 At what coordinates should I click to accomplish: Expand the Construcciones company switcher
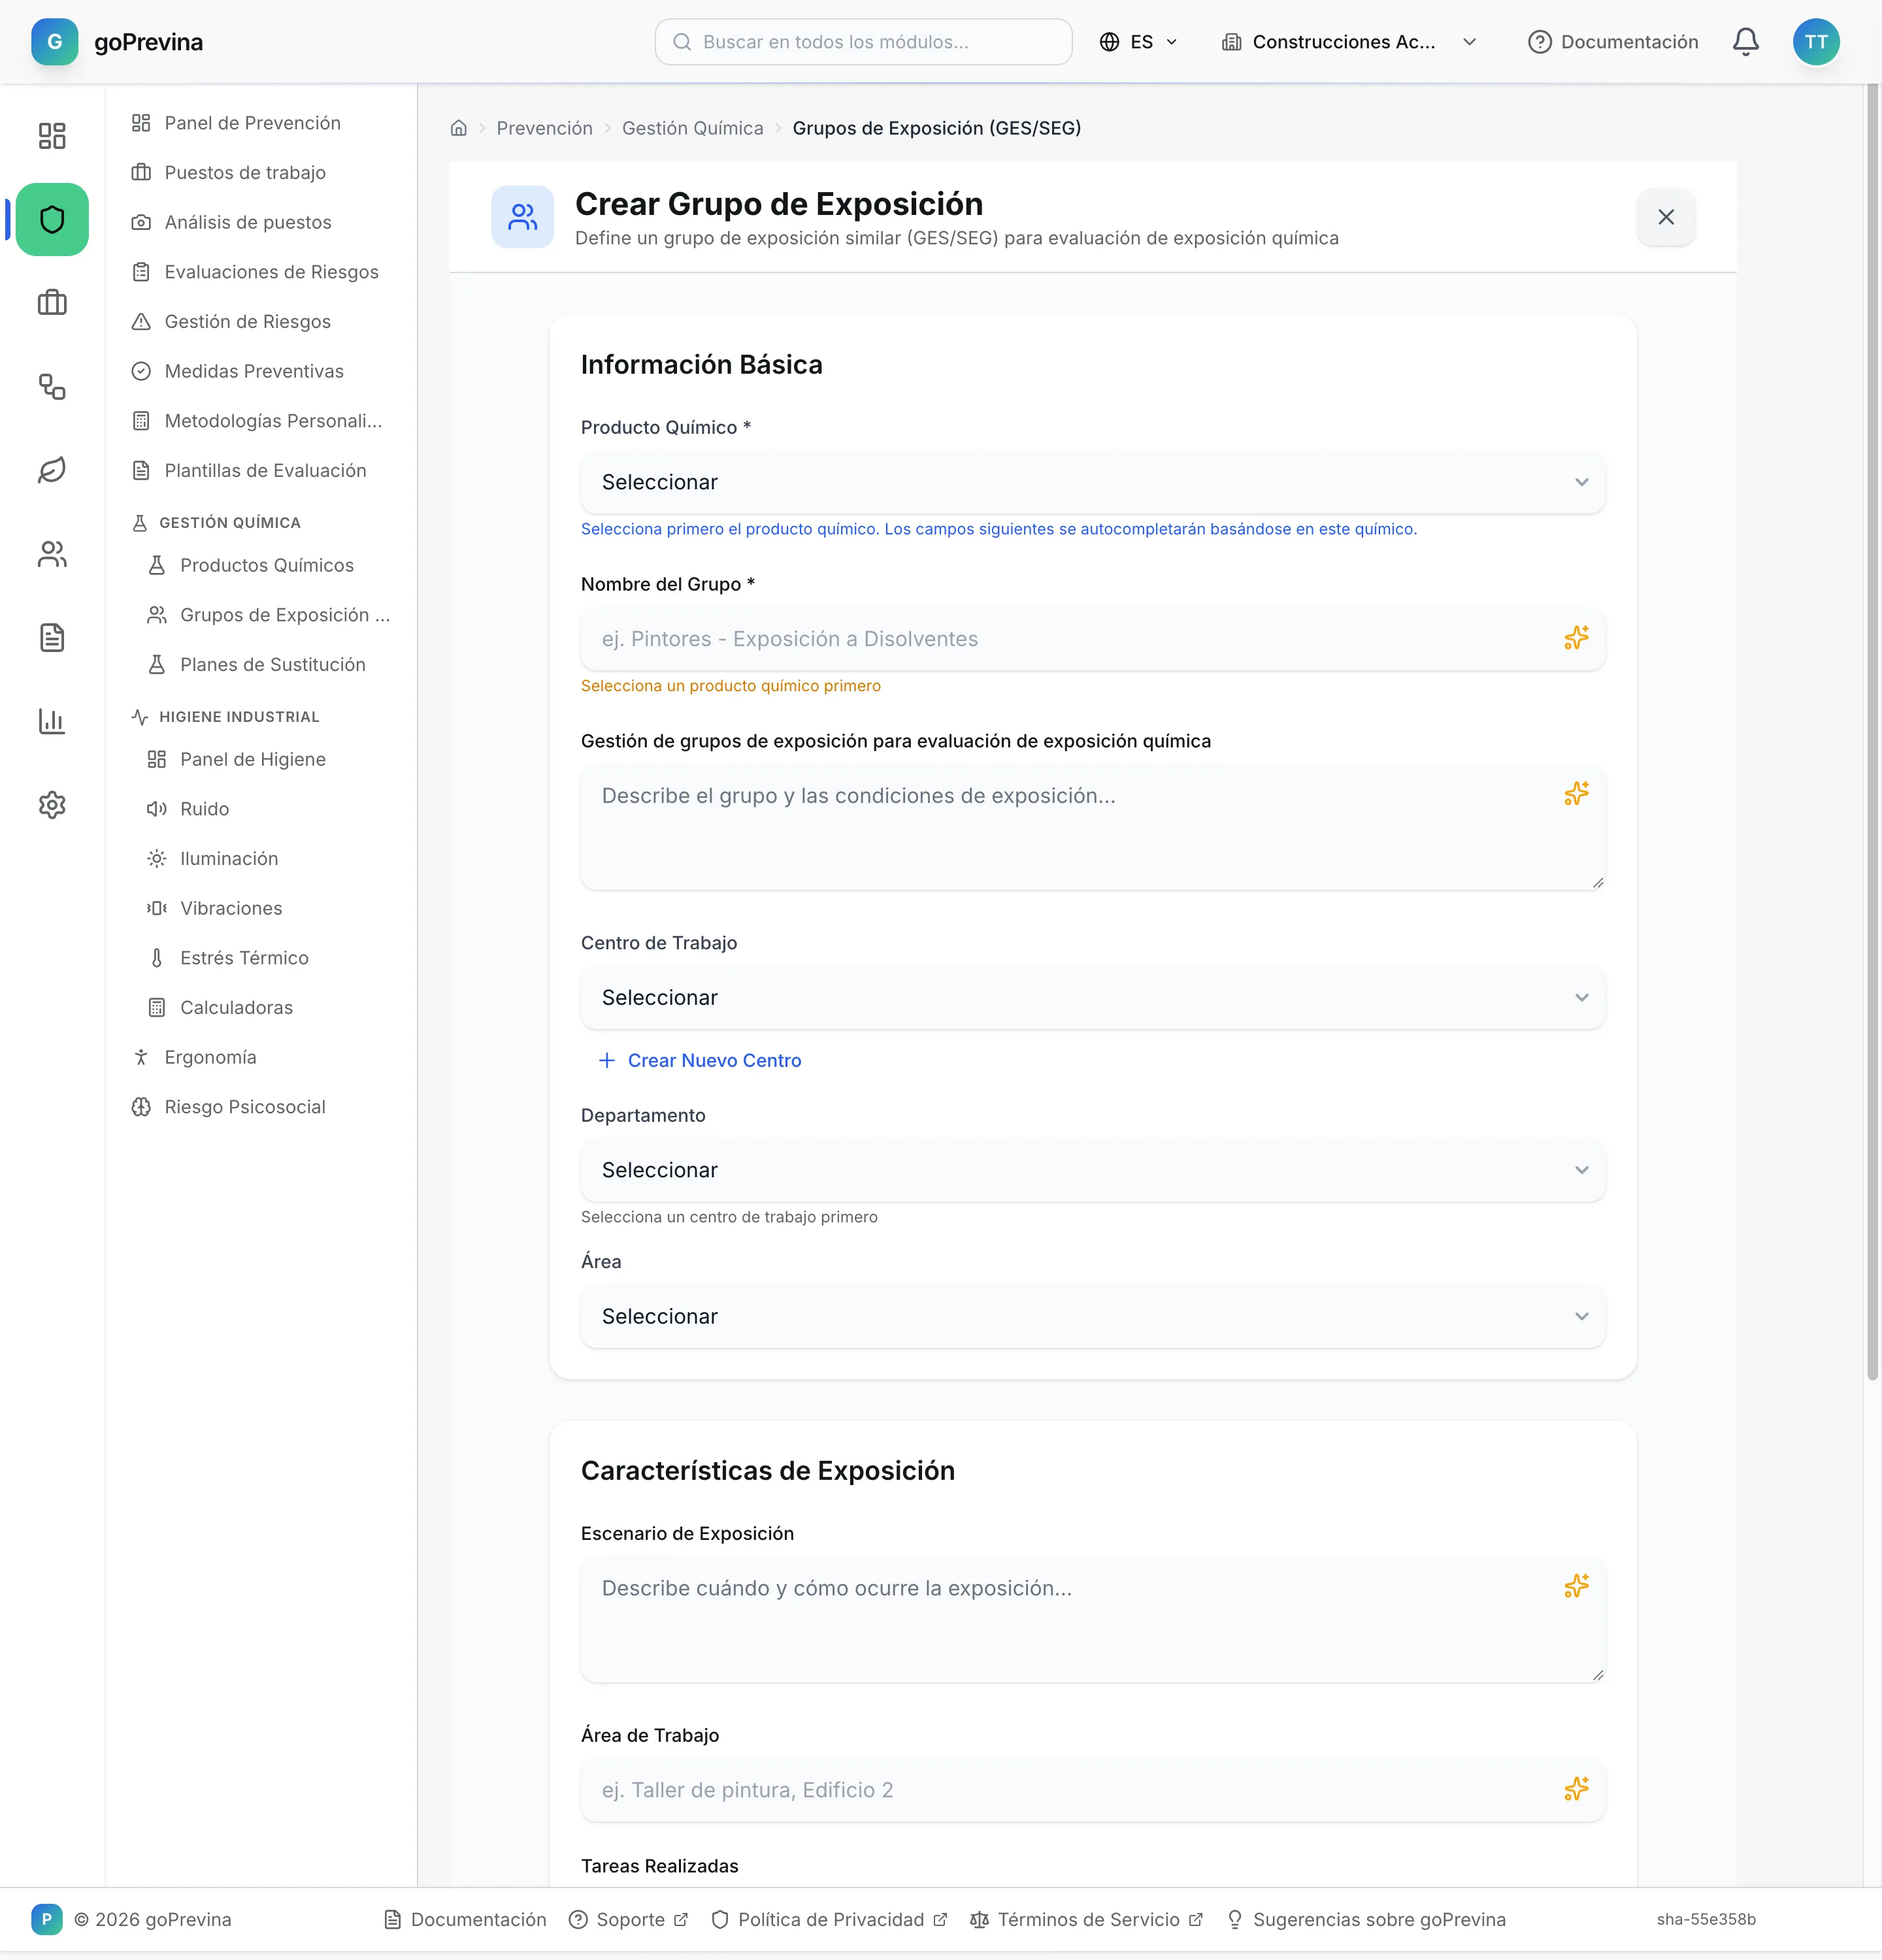[1349, 42]
